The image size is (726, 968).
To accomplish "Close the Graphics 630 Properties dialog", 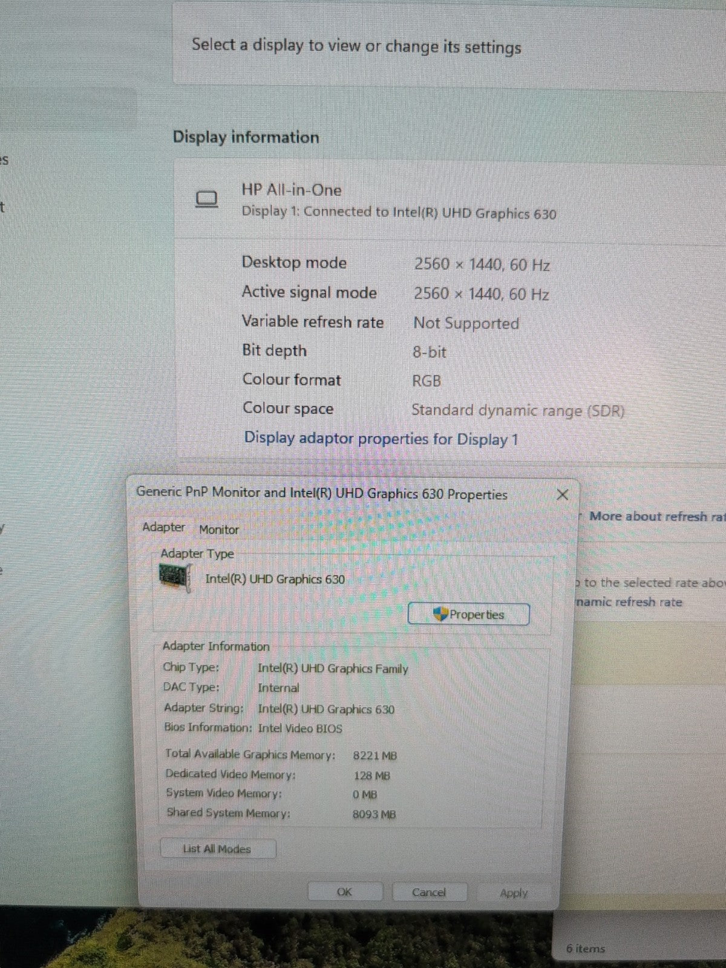I will tap(562, 494).
